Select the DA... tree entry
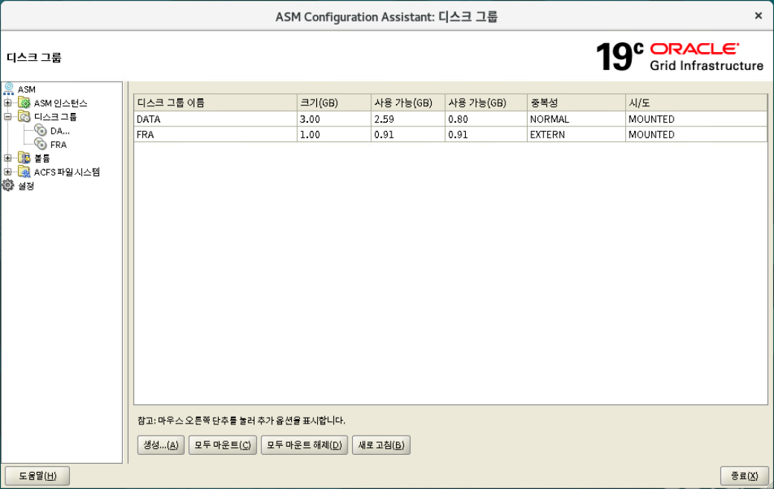The width and height of the screenshot is (774, 489). (60, 131)
